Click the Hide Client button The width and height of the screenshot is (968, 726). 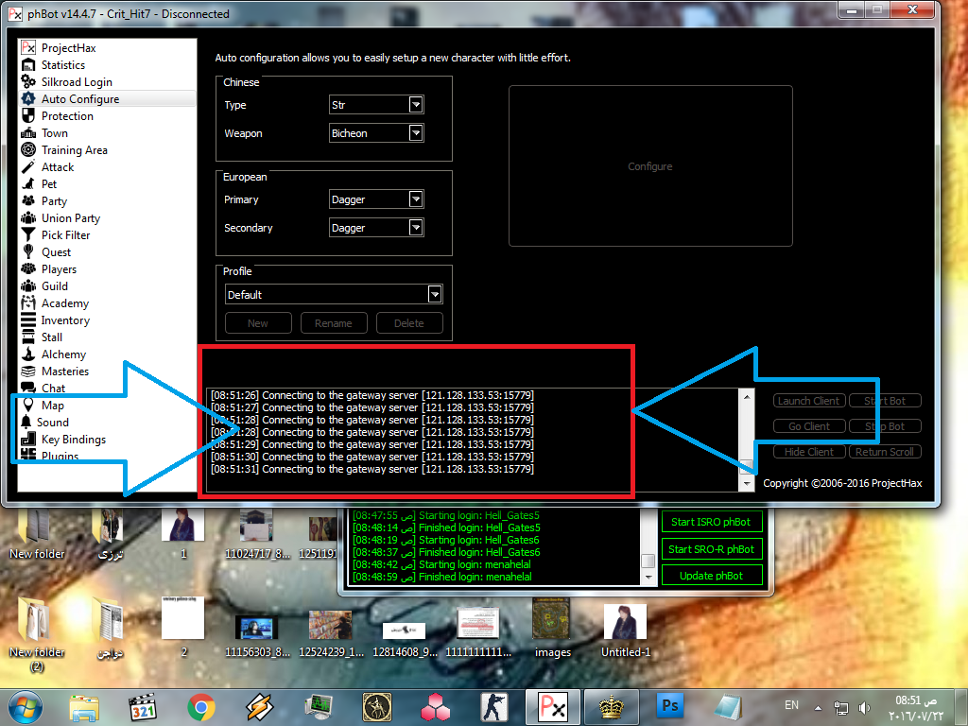pos(809,451)
